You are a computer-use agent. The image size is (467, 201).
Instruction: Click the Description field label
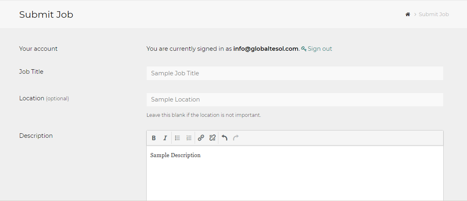(36, 136)
